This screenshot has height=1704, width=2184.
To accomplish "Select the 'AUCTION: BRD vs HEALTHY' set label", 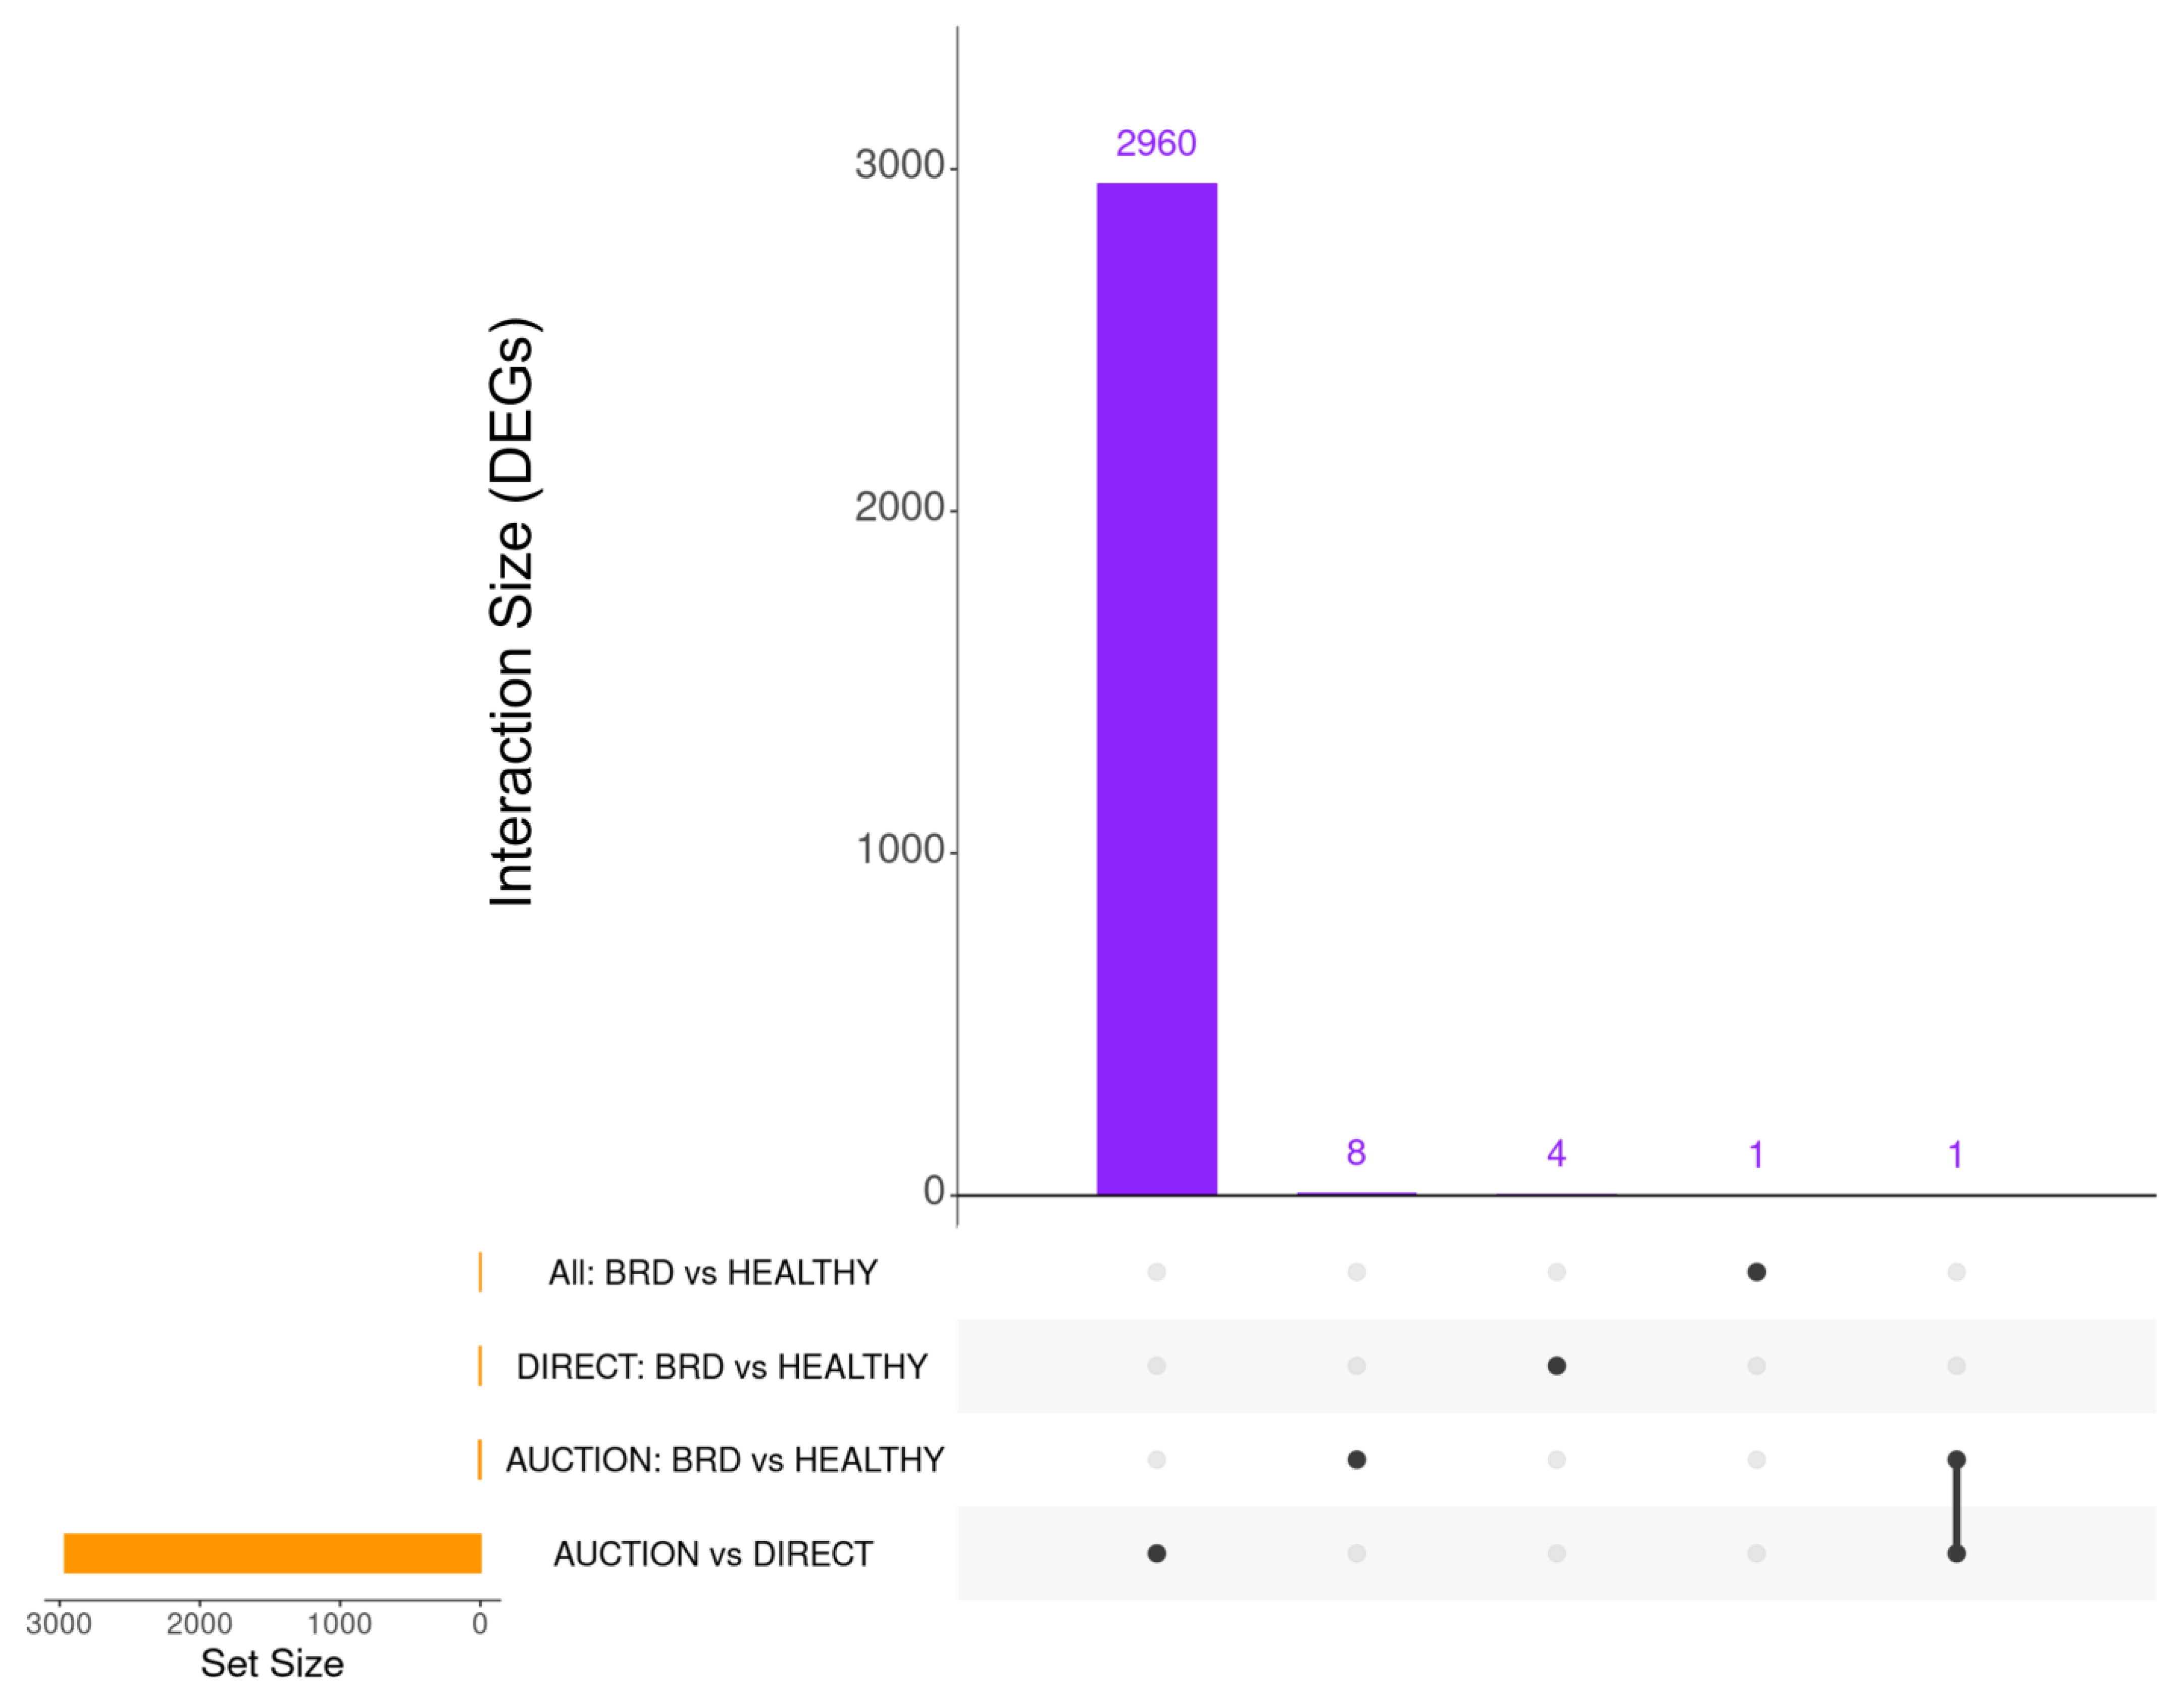I will coord(724,1460).
